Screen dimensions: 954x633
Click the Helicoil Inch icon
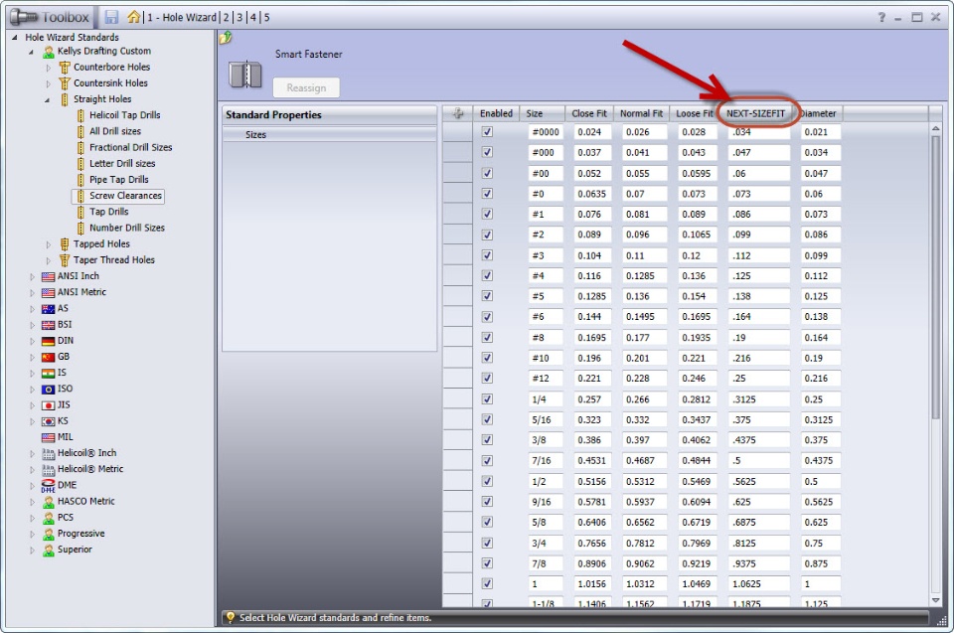tap(48, 454)
